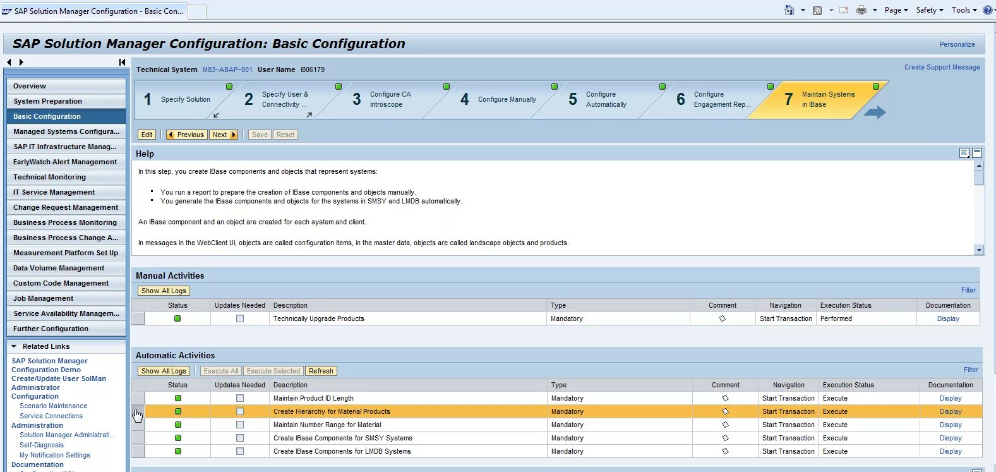Image resolution: width=996 pixels, height=472 pixels.
Task: Toggle Updates Needed for Maintain Product ID Length
Action: point(240,398)
